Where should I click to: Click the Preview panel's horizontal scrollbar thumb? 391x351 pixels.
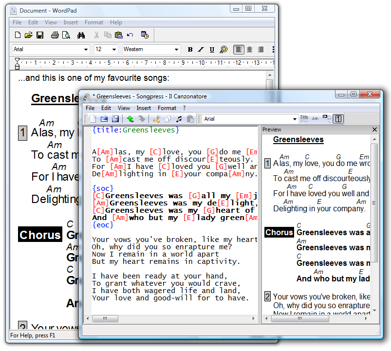click(x=300, y=318)
